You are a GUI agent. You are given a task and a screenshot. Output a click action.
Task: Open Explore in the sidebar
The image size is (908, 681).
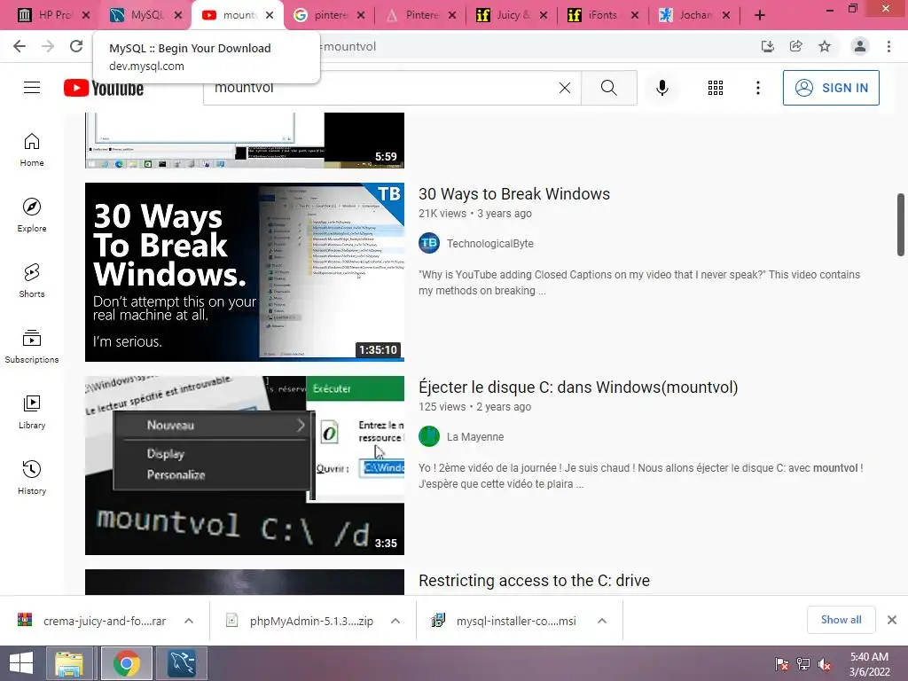pyautogui.click(x=32, y=215)
